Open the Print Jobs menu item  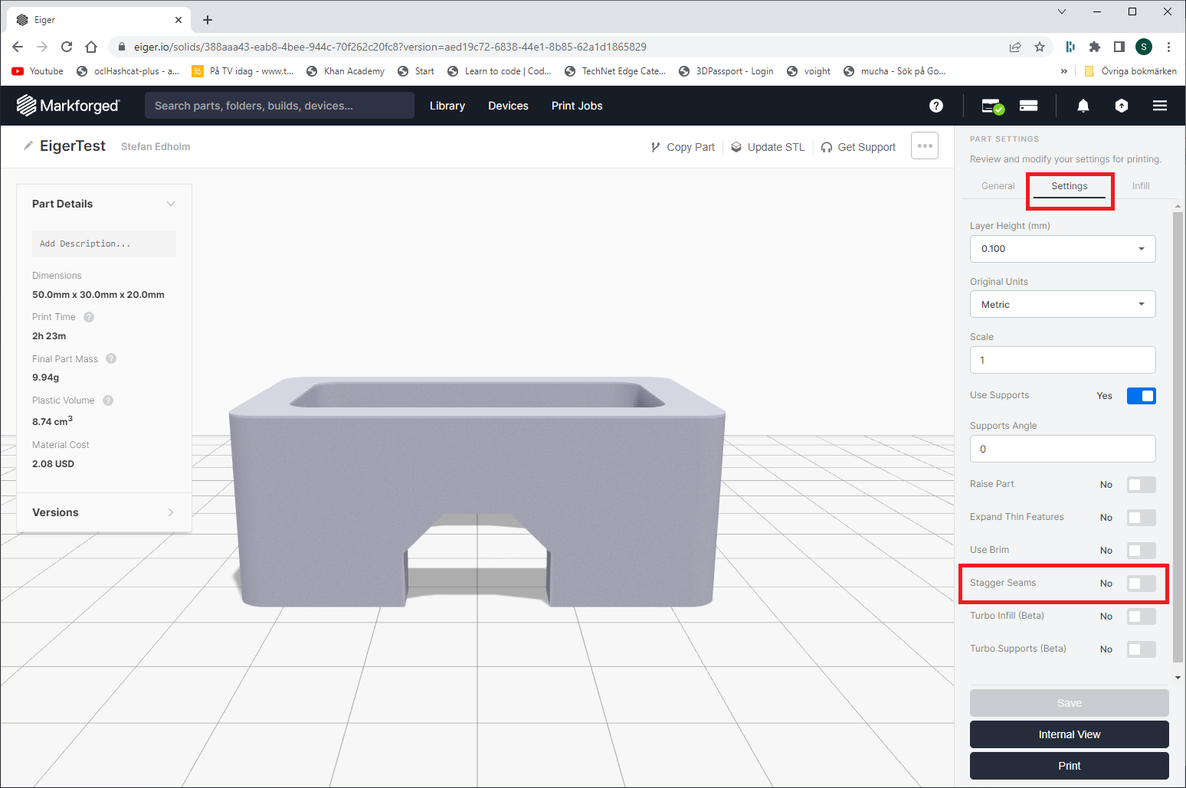pyautogui.click(x=576, y=106)
